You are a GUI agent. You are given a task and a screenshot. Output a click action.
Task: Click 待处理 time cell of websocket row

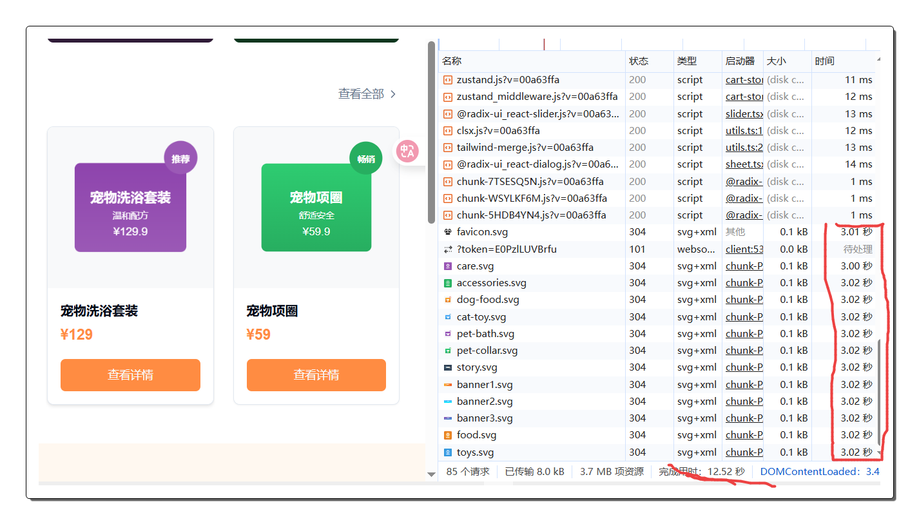tap(858, 249)
